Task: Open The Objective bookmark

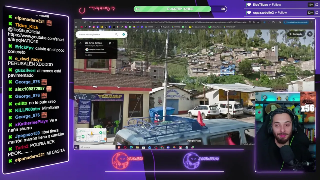Action: (198, 27)
